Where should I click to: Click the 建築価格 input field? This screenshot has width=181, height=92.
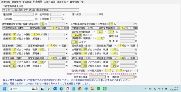(23, 14)
